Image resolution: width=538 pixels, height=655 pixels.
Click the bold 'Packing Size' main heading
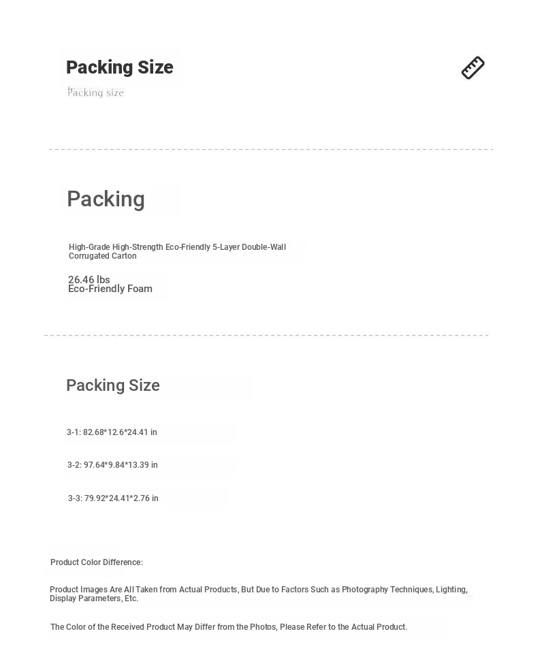(x=119, y=67)
